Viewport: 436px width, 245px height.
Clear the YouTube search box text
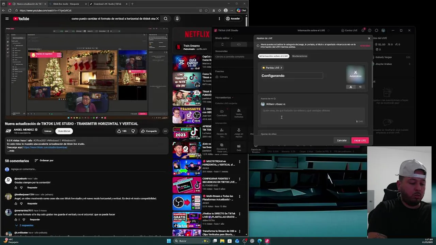[x=157, y=19]
